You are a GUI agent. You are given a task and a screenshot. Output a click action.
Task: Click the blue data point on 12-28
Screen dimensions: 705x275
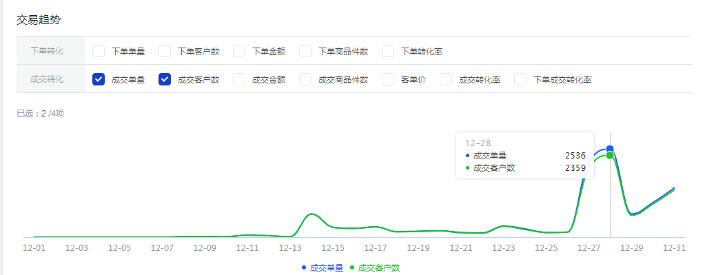pyautogui.click(x=610, y=149)
